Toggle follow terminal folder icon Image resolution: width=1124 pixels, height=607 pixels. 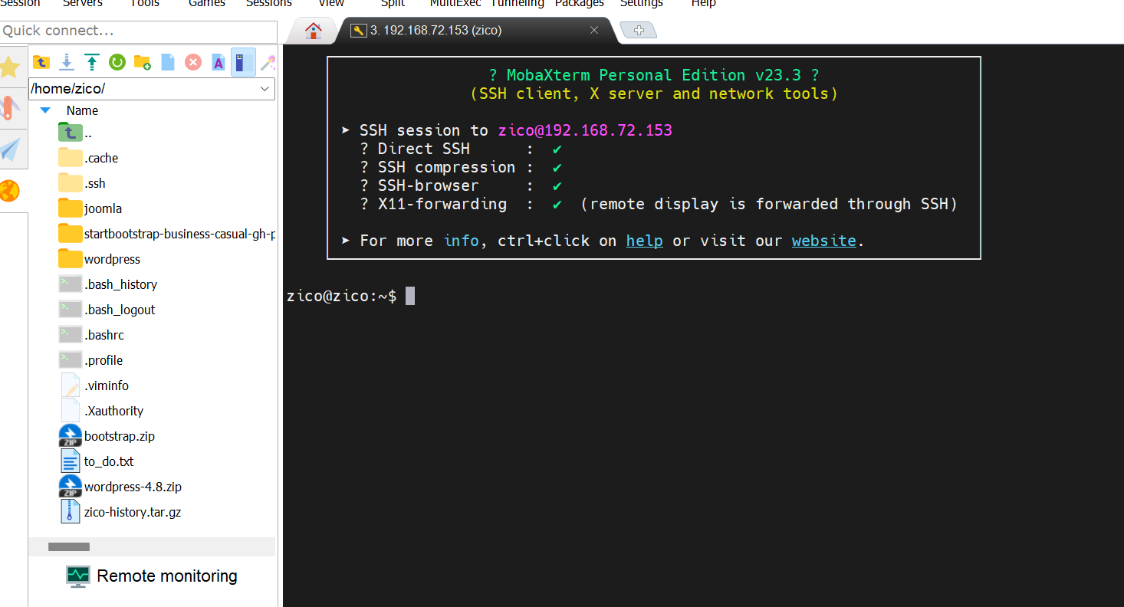pos(243,62)
